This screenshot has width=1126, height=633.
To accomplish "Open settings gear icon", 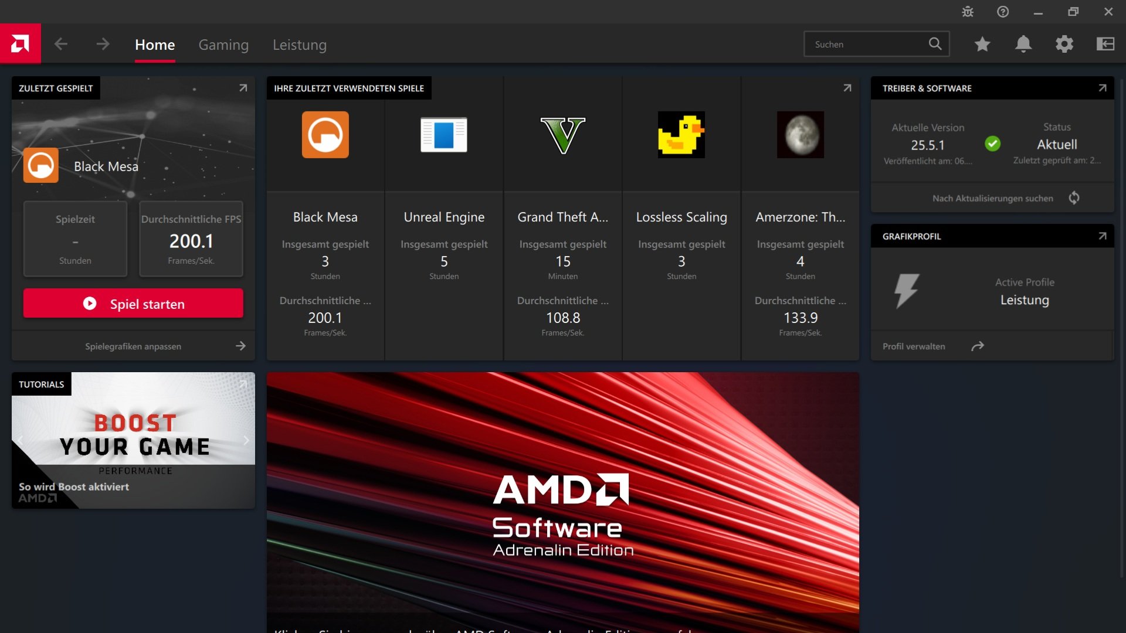I will point(1064,44).
